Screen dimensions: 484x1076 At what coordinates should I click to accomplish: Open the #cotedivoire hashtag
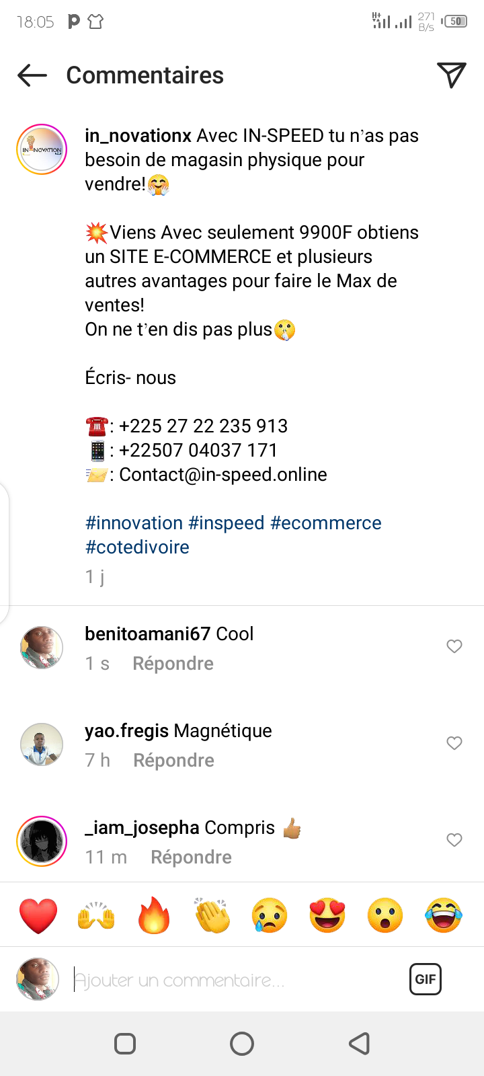[x=137, y=547]
